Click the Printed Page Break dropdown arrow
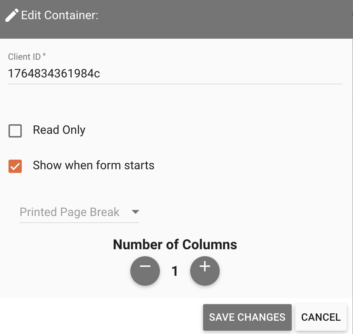The image size is (353, 334). point(136,212)
